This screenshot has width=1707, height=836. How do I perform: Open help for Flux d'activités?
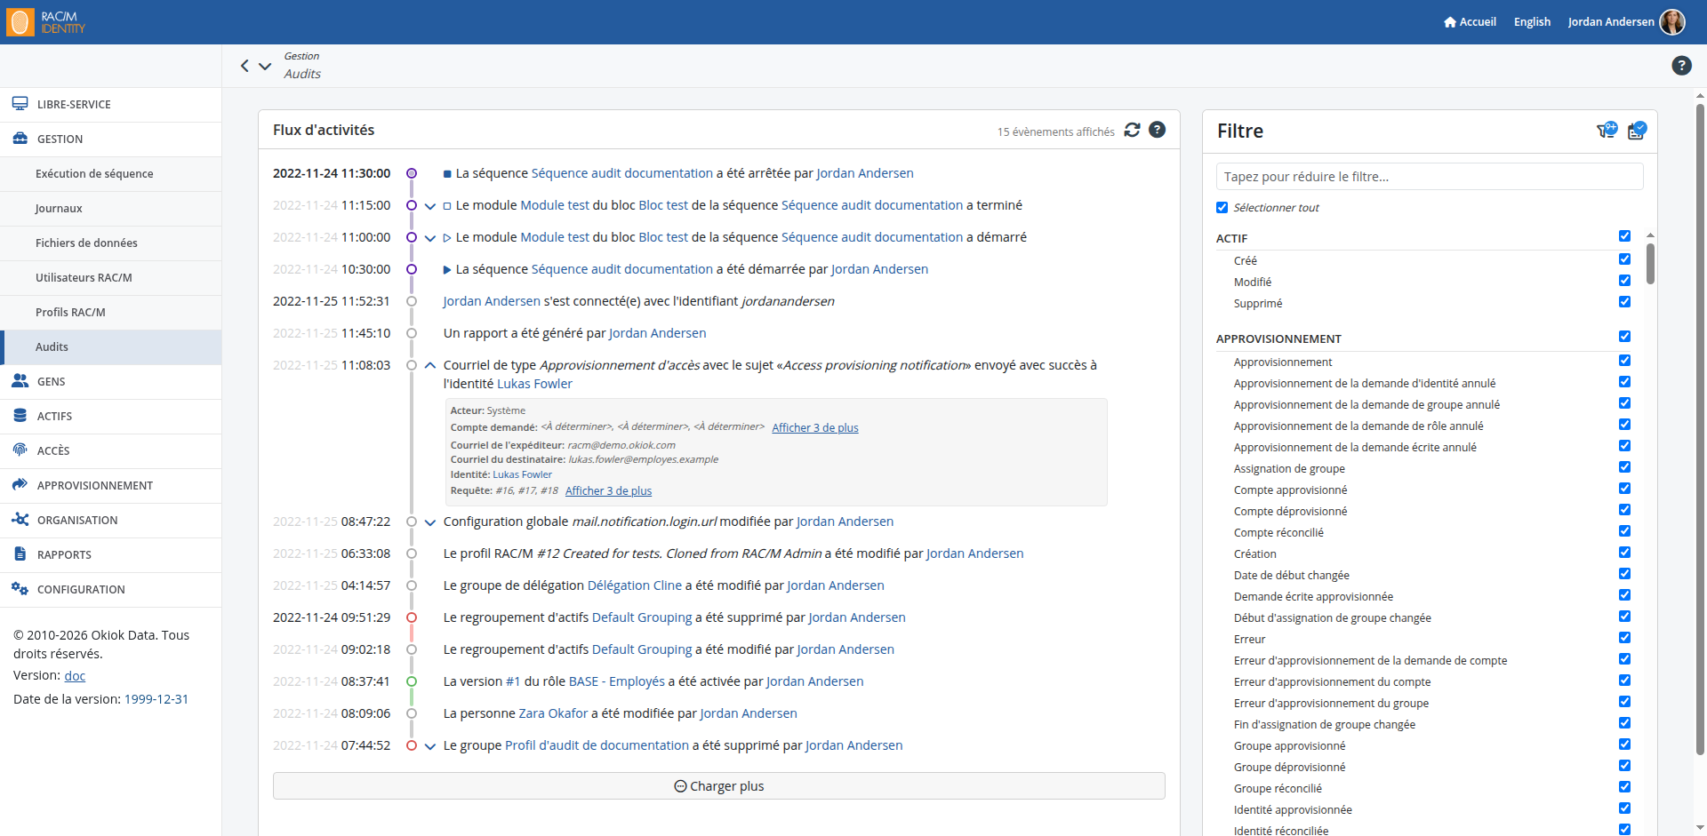[1157, 130]
